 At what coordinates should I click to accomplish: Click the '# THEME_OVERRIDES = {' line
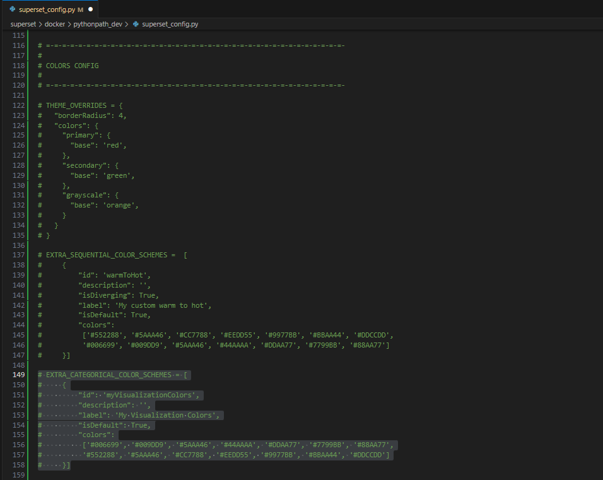[80, 105]
